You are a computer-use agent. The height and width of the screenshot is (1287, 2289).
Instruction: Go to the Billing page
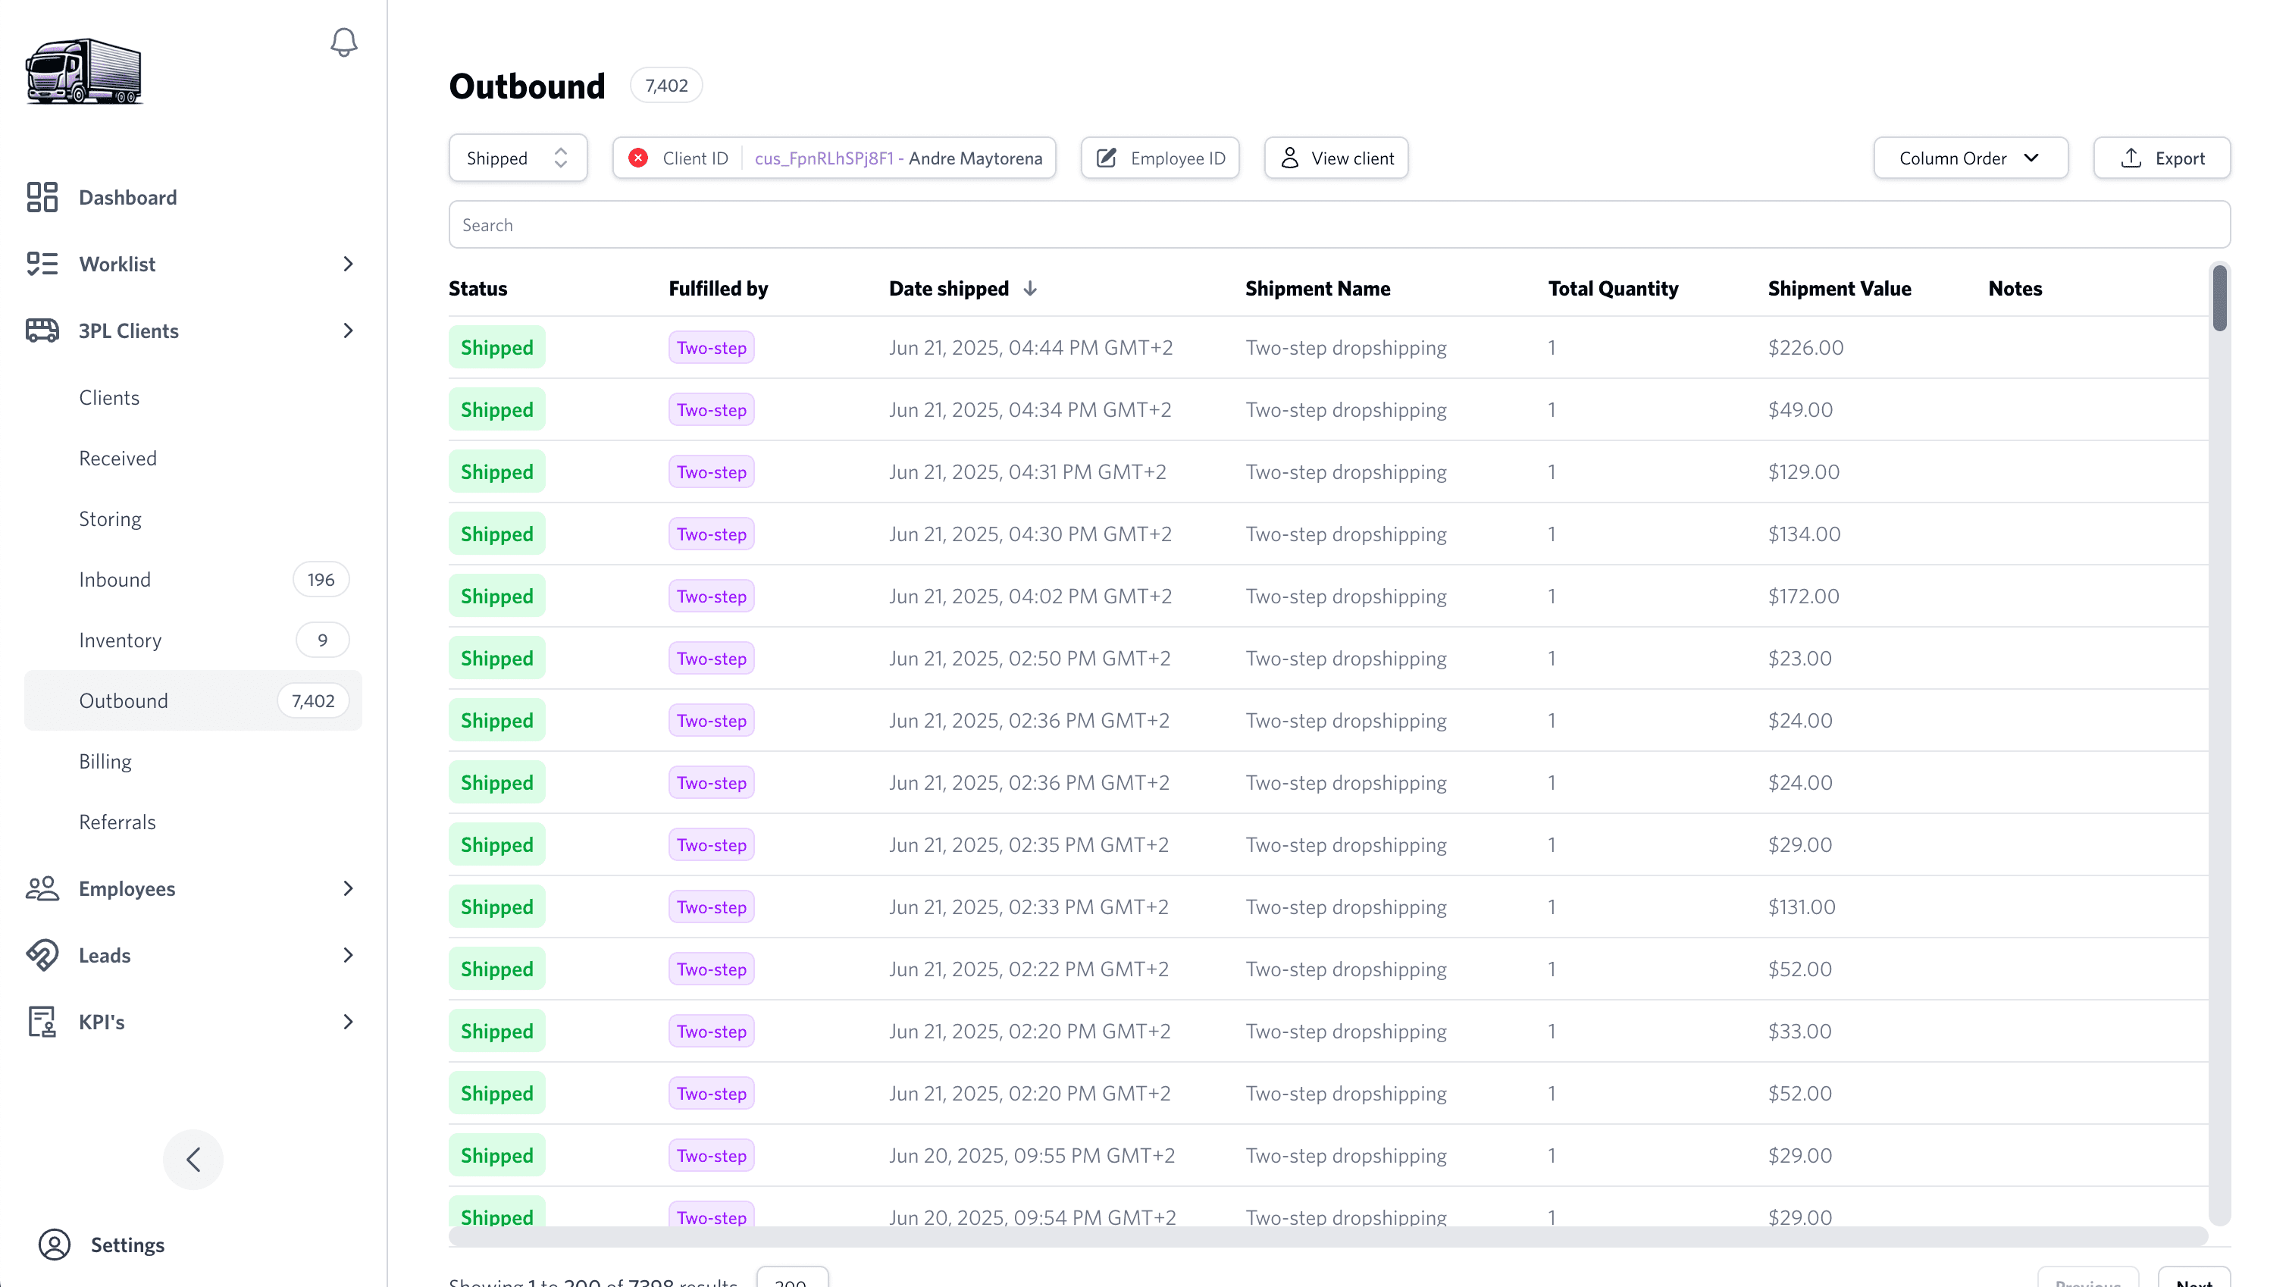pos(105,762)
